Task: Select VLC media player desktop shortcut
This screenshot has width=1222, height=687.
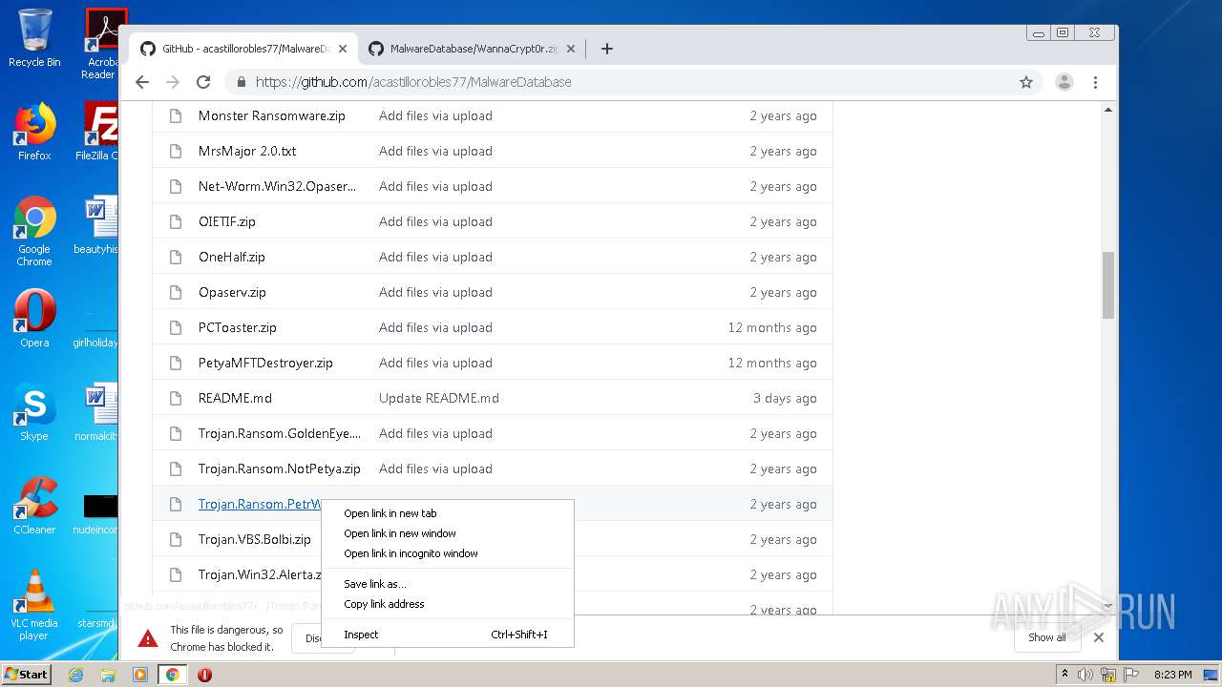Action: tap(33, 606)
